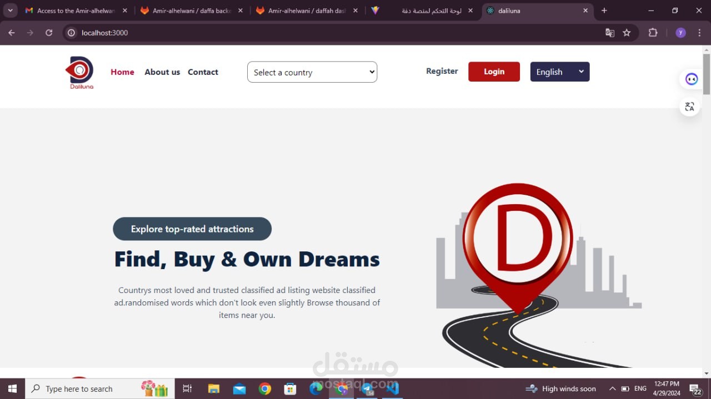The height and width of the screenshot is (399, 711).
Task: Launch Visual Studio Code from the taskbar
Action: [393, 388]
